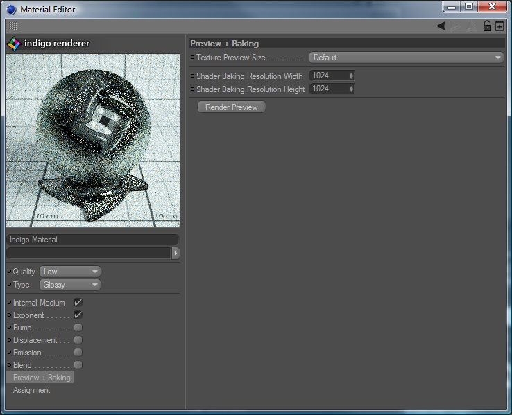This screenshot has width=512, height=415.
Task: Click the Preview + Baking section header
Action: pos(347,44)
